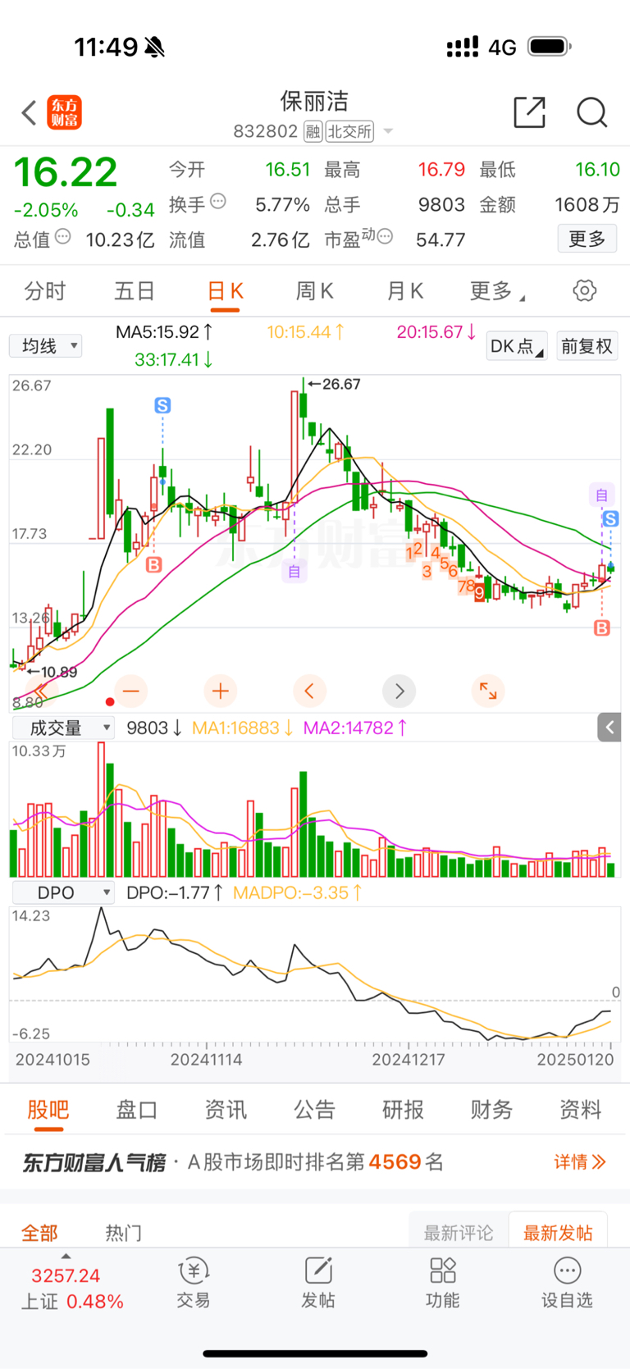The image size is (630, 1369).
Task: Tap the purple 自 marker at chart top right
Action: point(601,495)
